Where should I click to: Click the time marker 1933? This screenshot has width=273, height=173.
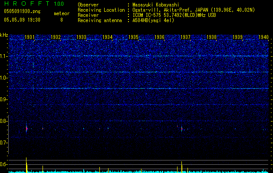click(82, 37)
